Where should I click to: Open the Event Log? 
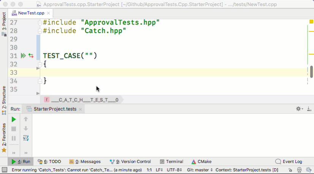[289, 161]
